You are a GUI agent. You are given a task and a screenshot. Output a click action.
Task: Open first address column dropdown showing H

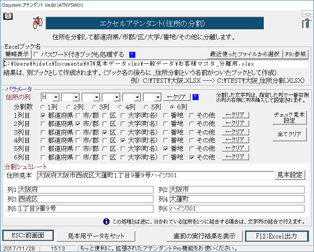(x=56, y=97)
